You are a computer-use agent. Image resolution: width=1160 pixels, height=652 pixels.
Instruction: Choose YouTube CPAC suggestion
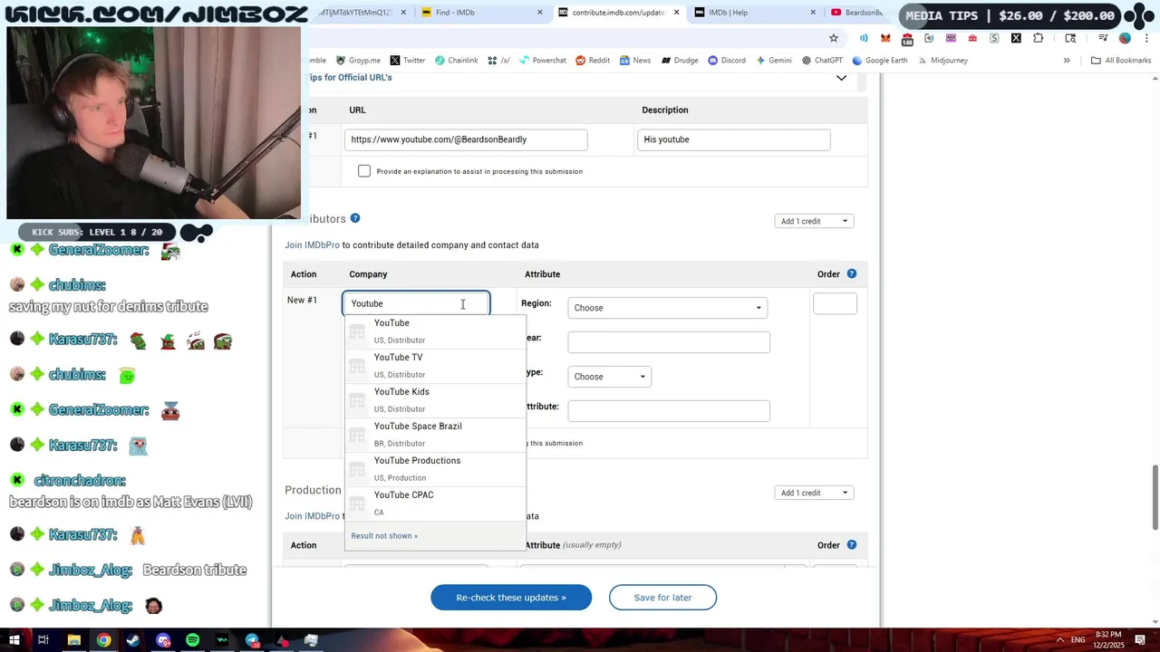point(435,503)
